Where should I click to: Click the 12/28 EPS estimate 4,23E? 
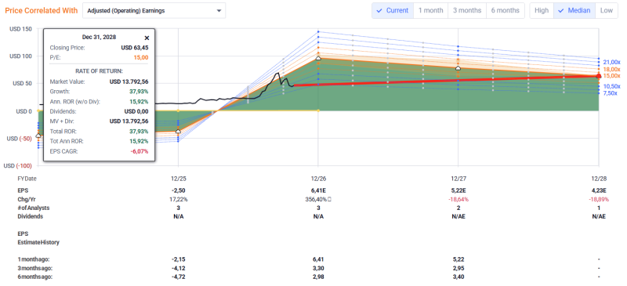599,190
